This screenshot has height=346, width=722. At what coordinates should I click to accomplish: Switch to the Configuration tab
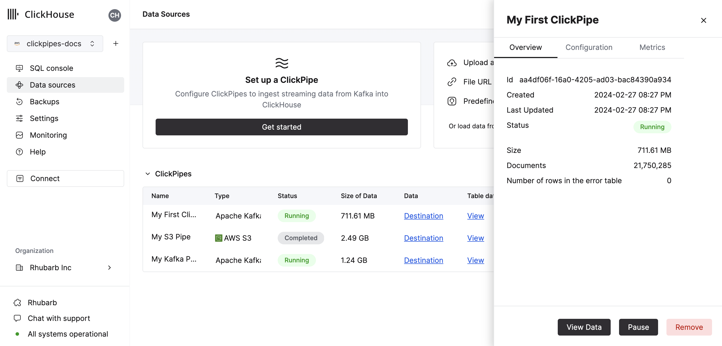point(589,47)
